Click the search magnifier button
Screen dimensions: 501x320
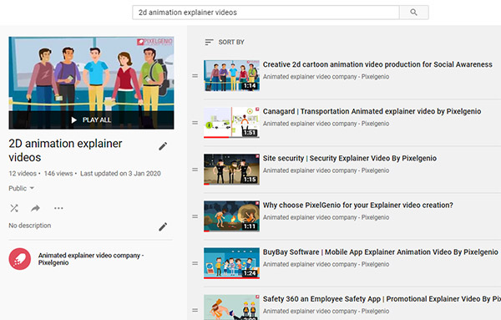click(414, 13)
